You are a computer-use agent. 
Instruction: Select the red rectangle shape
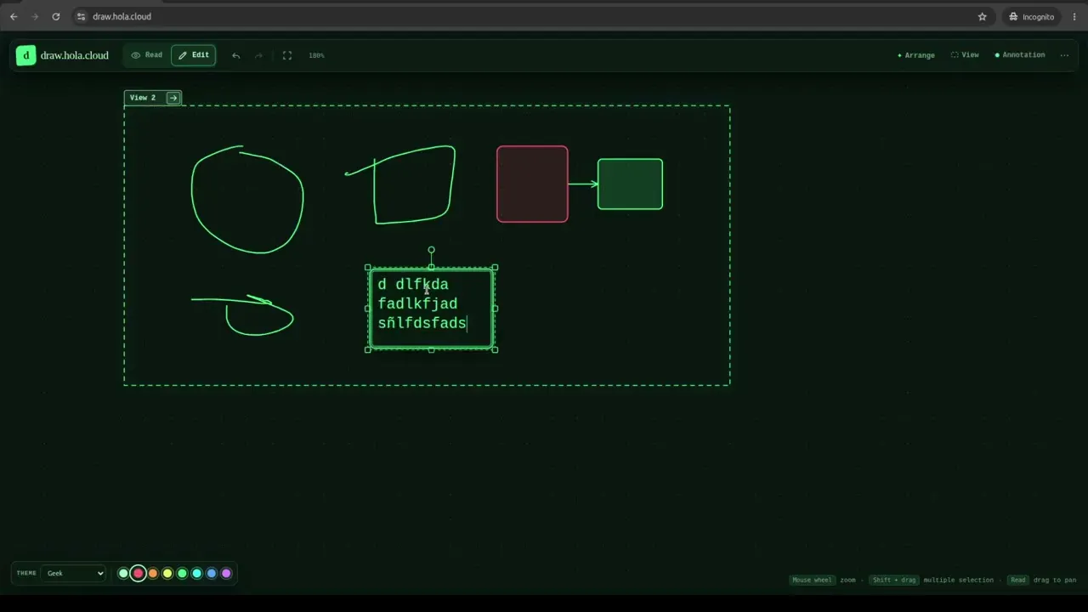(532, 184)
